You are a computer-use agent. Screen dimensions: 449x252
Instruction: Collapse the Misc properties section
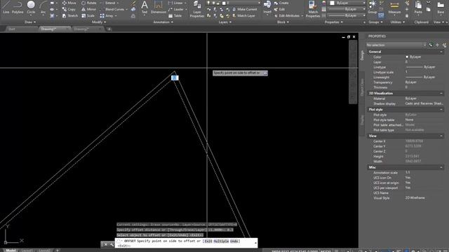[441, 167]
